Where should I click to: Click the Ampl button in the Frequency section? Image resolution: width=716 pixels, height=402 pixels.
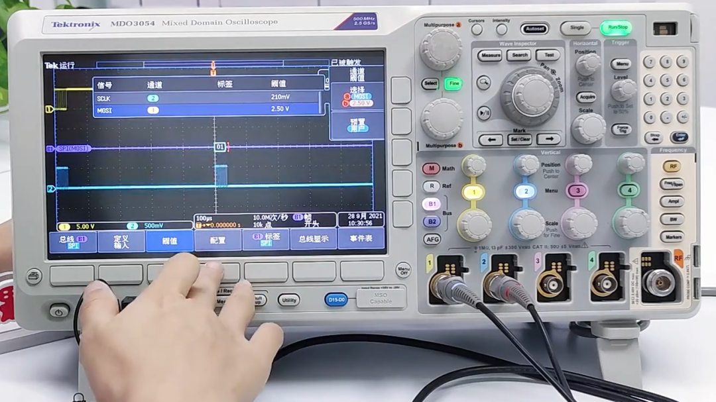tap(673, 202)
